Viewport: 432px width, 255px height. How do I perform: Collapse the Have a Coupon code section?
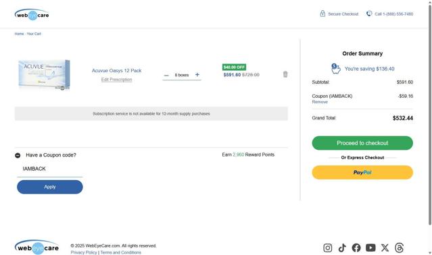pyautogui.click(x=18, y=156)
